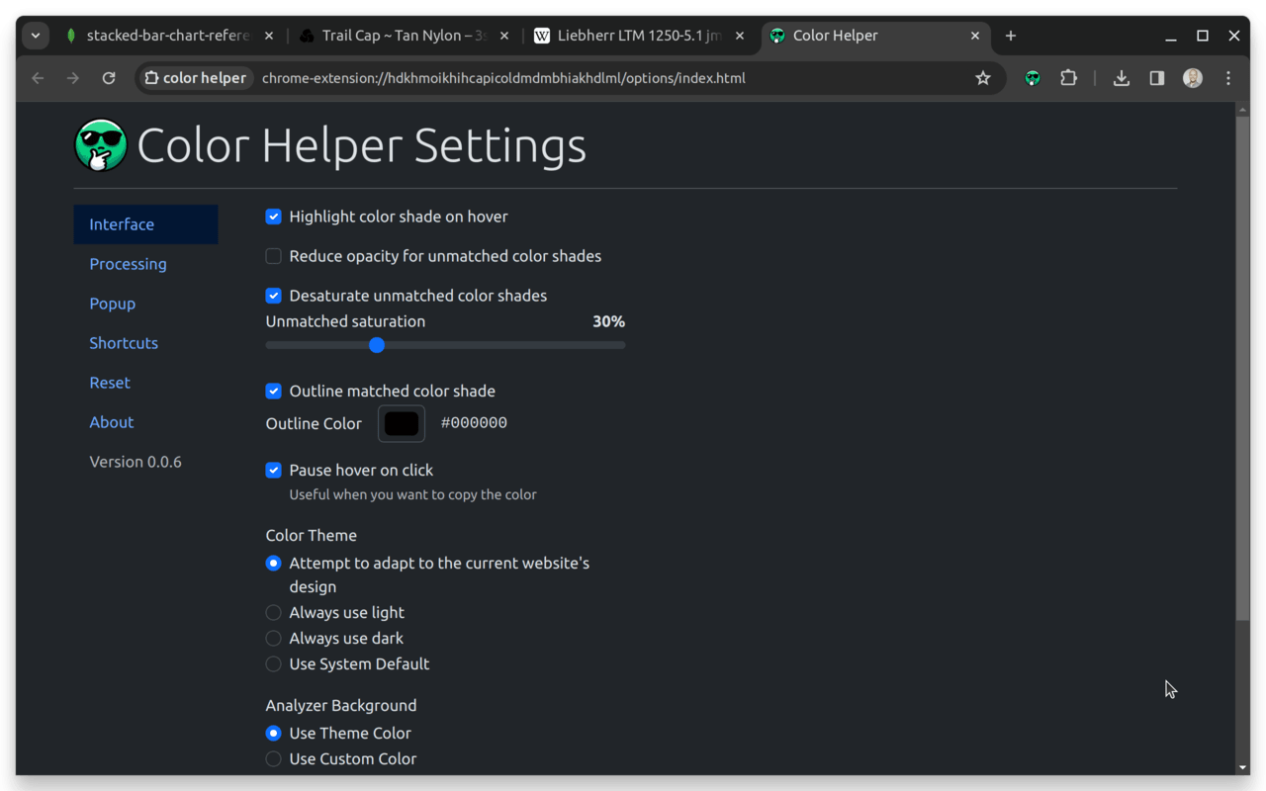Switch to the stacked-bar-chart-reference tab

click(168, 36)
